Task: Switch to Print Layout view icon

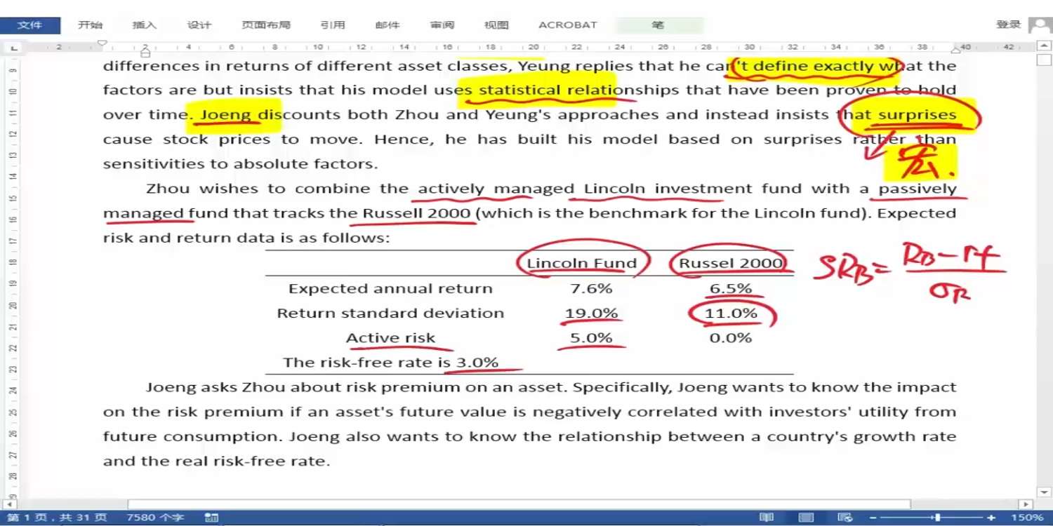Action: click(807, 518)
